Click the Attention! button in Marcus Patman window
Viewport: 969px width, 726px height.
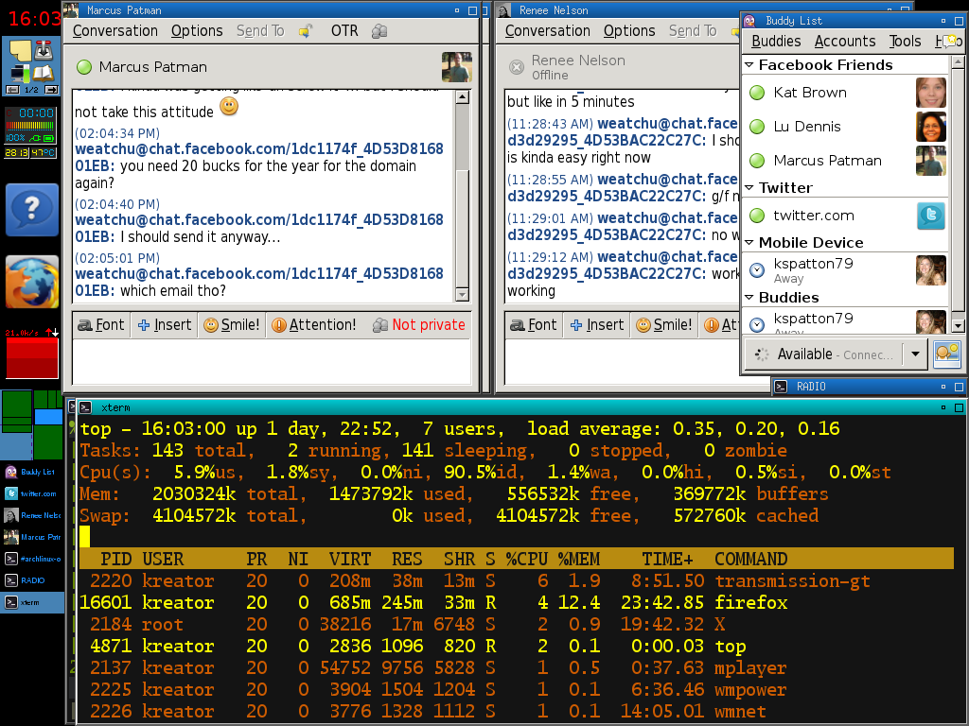[x=314, y=325]
